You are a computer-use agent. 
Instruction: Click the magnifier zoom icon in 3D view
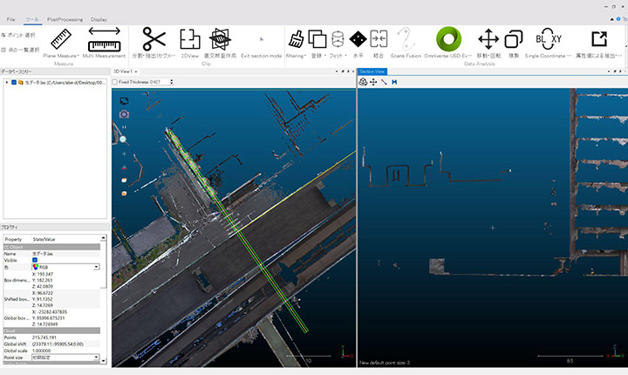123,140
